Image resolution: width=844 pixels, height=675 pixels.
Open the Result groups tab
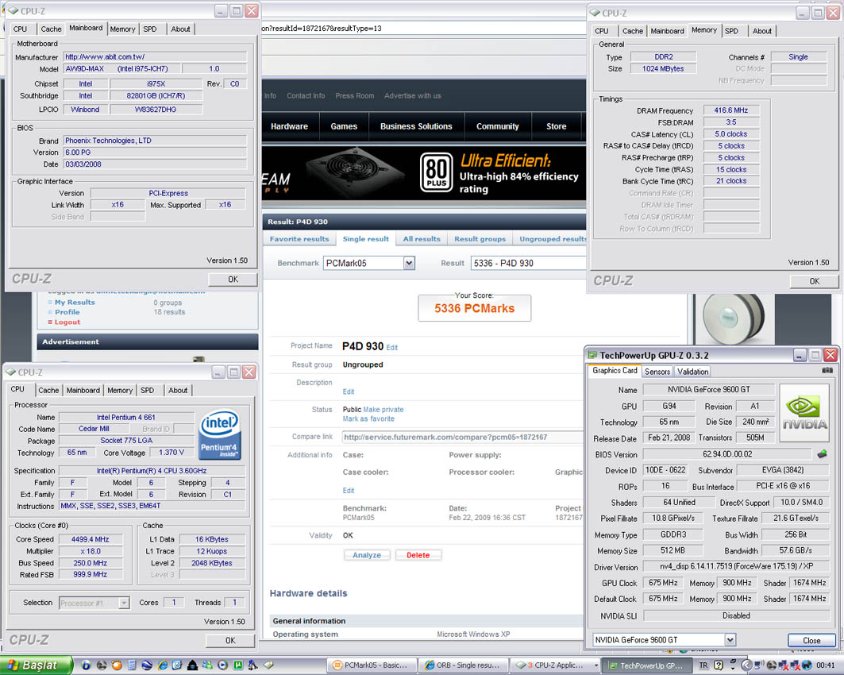click(x=480, y=239)
